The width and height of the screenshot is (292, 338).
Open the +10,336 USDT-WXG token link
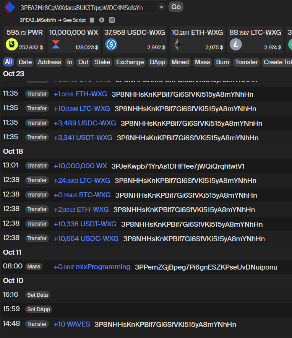pyautogui.click(x=85, y=224)
